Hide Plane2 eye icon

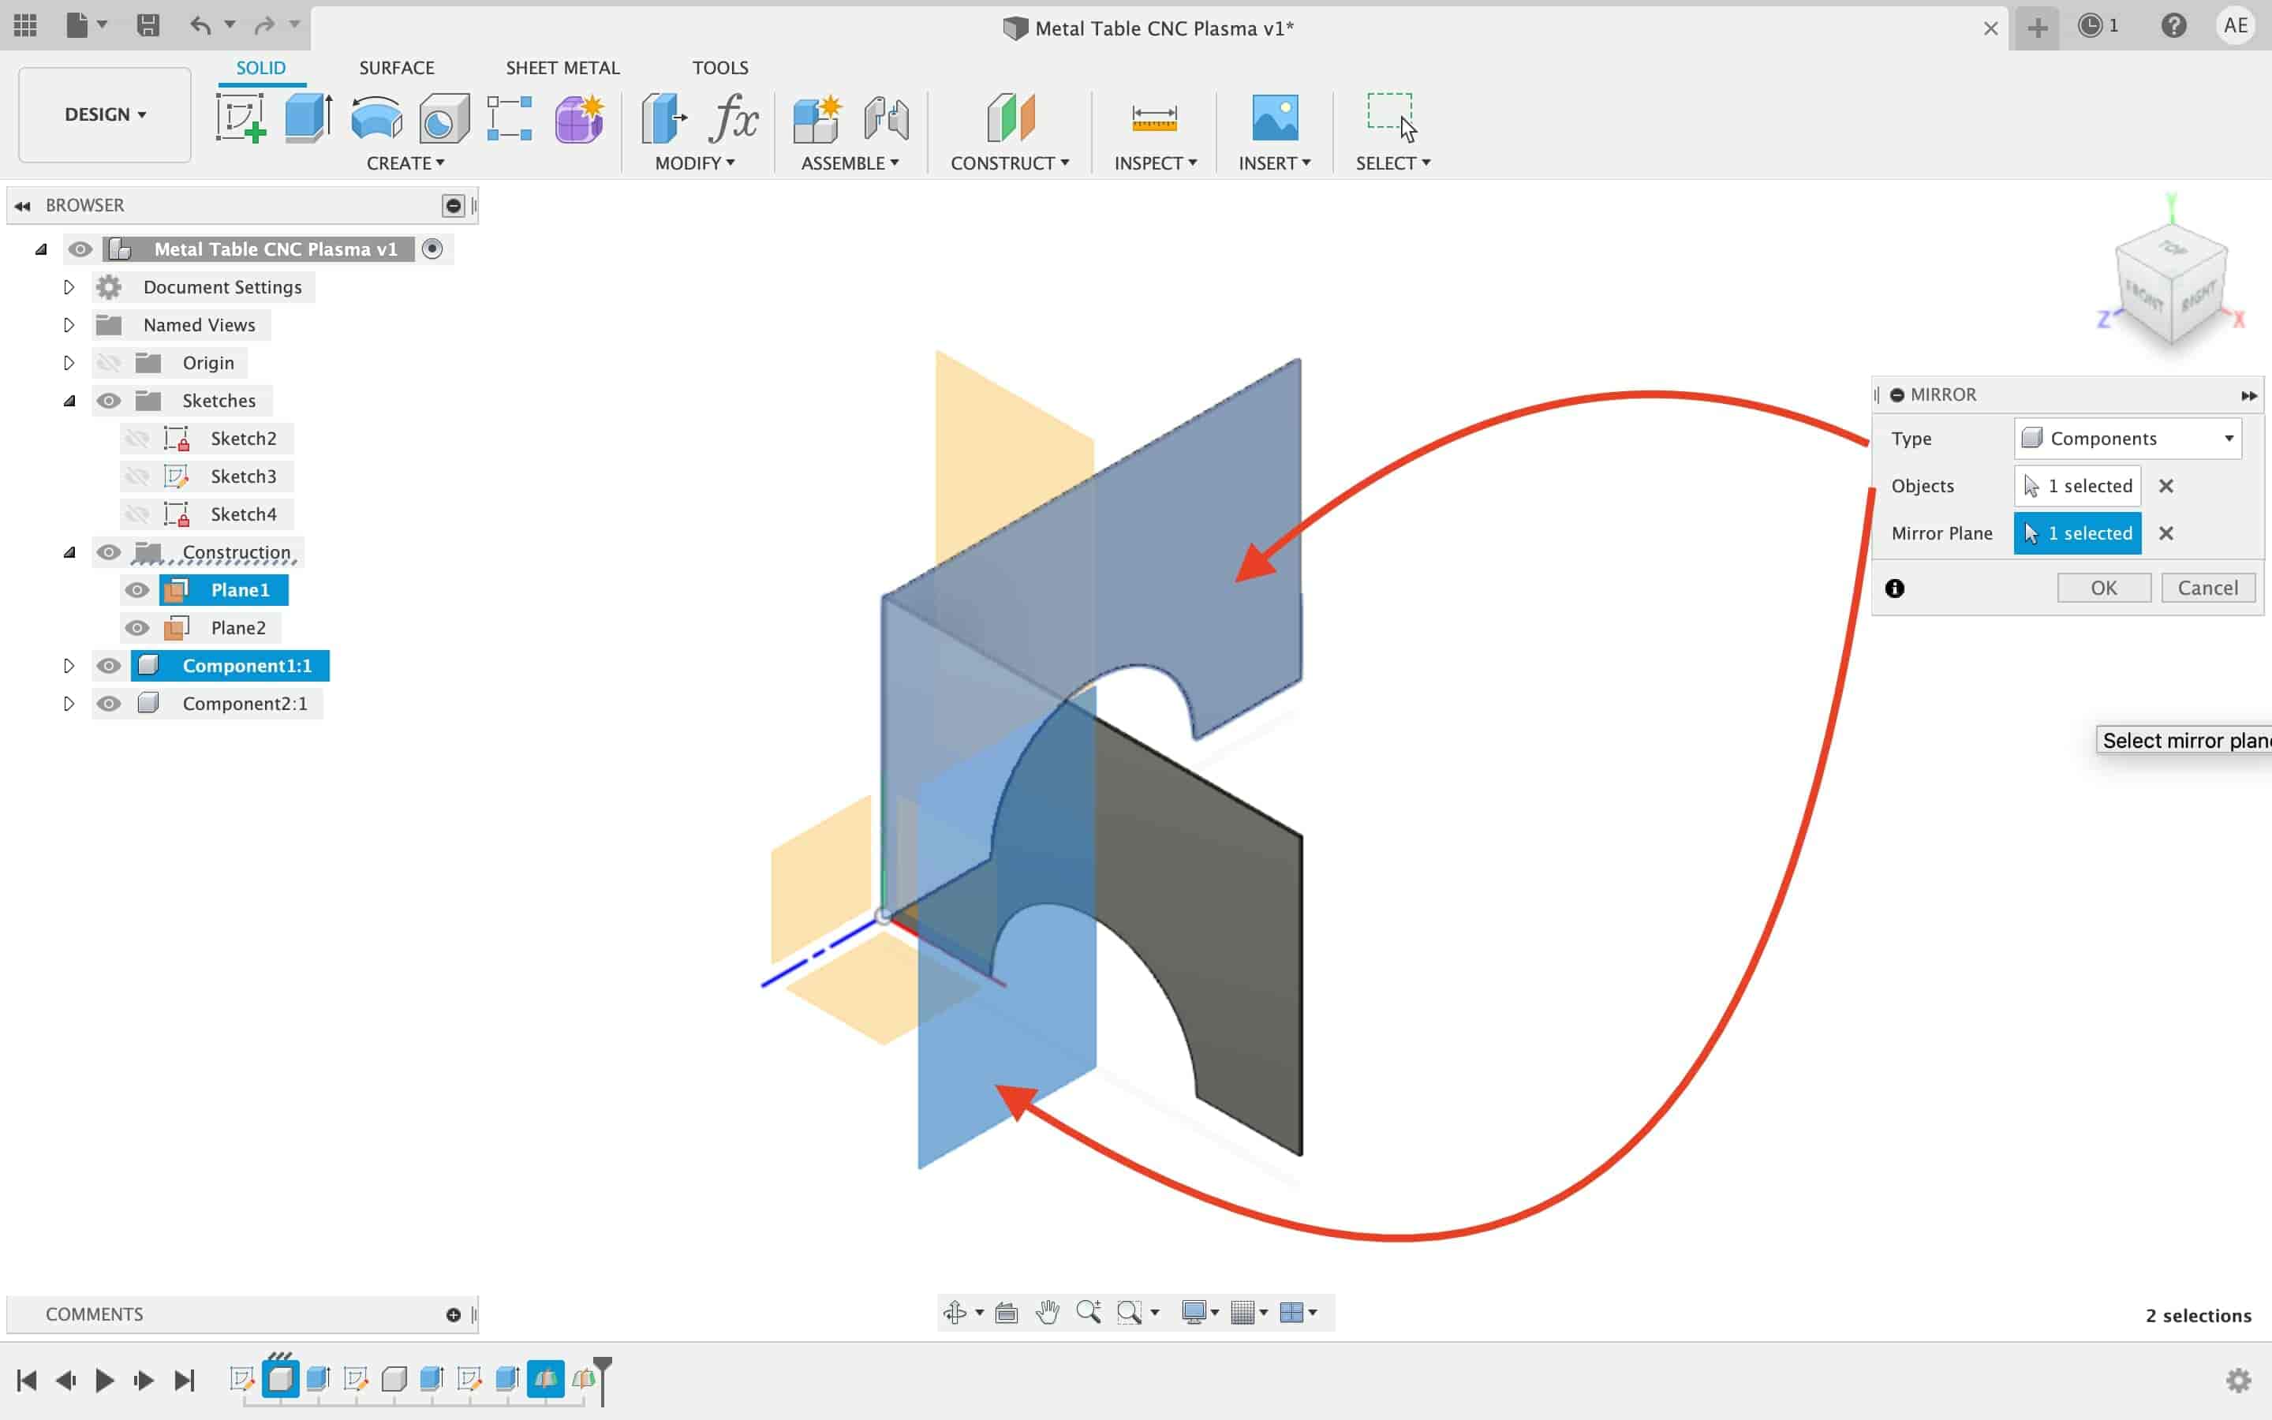[x=137, y=627]
